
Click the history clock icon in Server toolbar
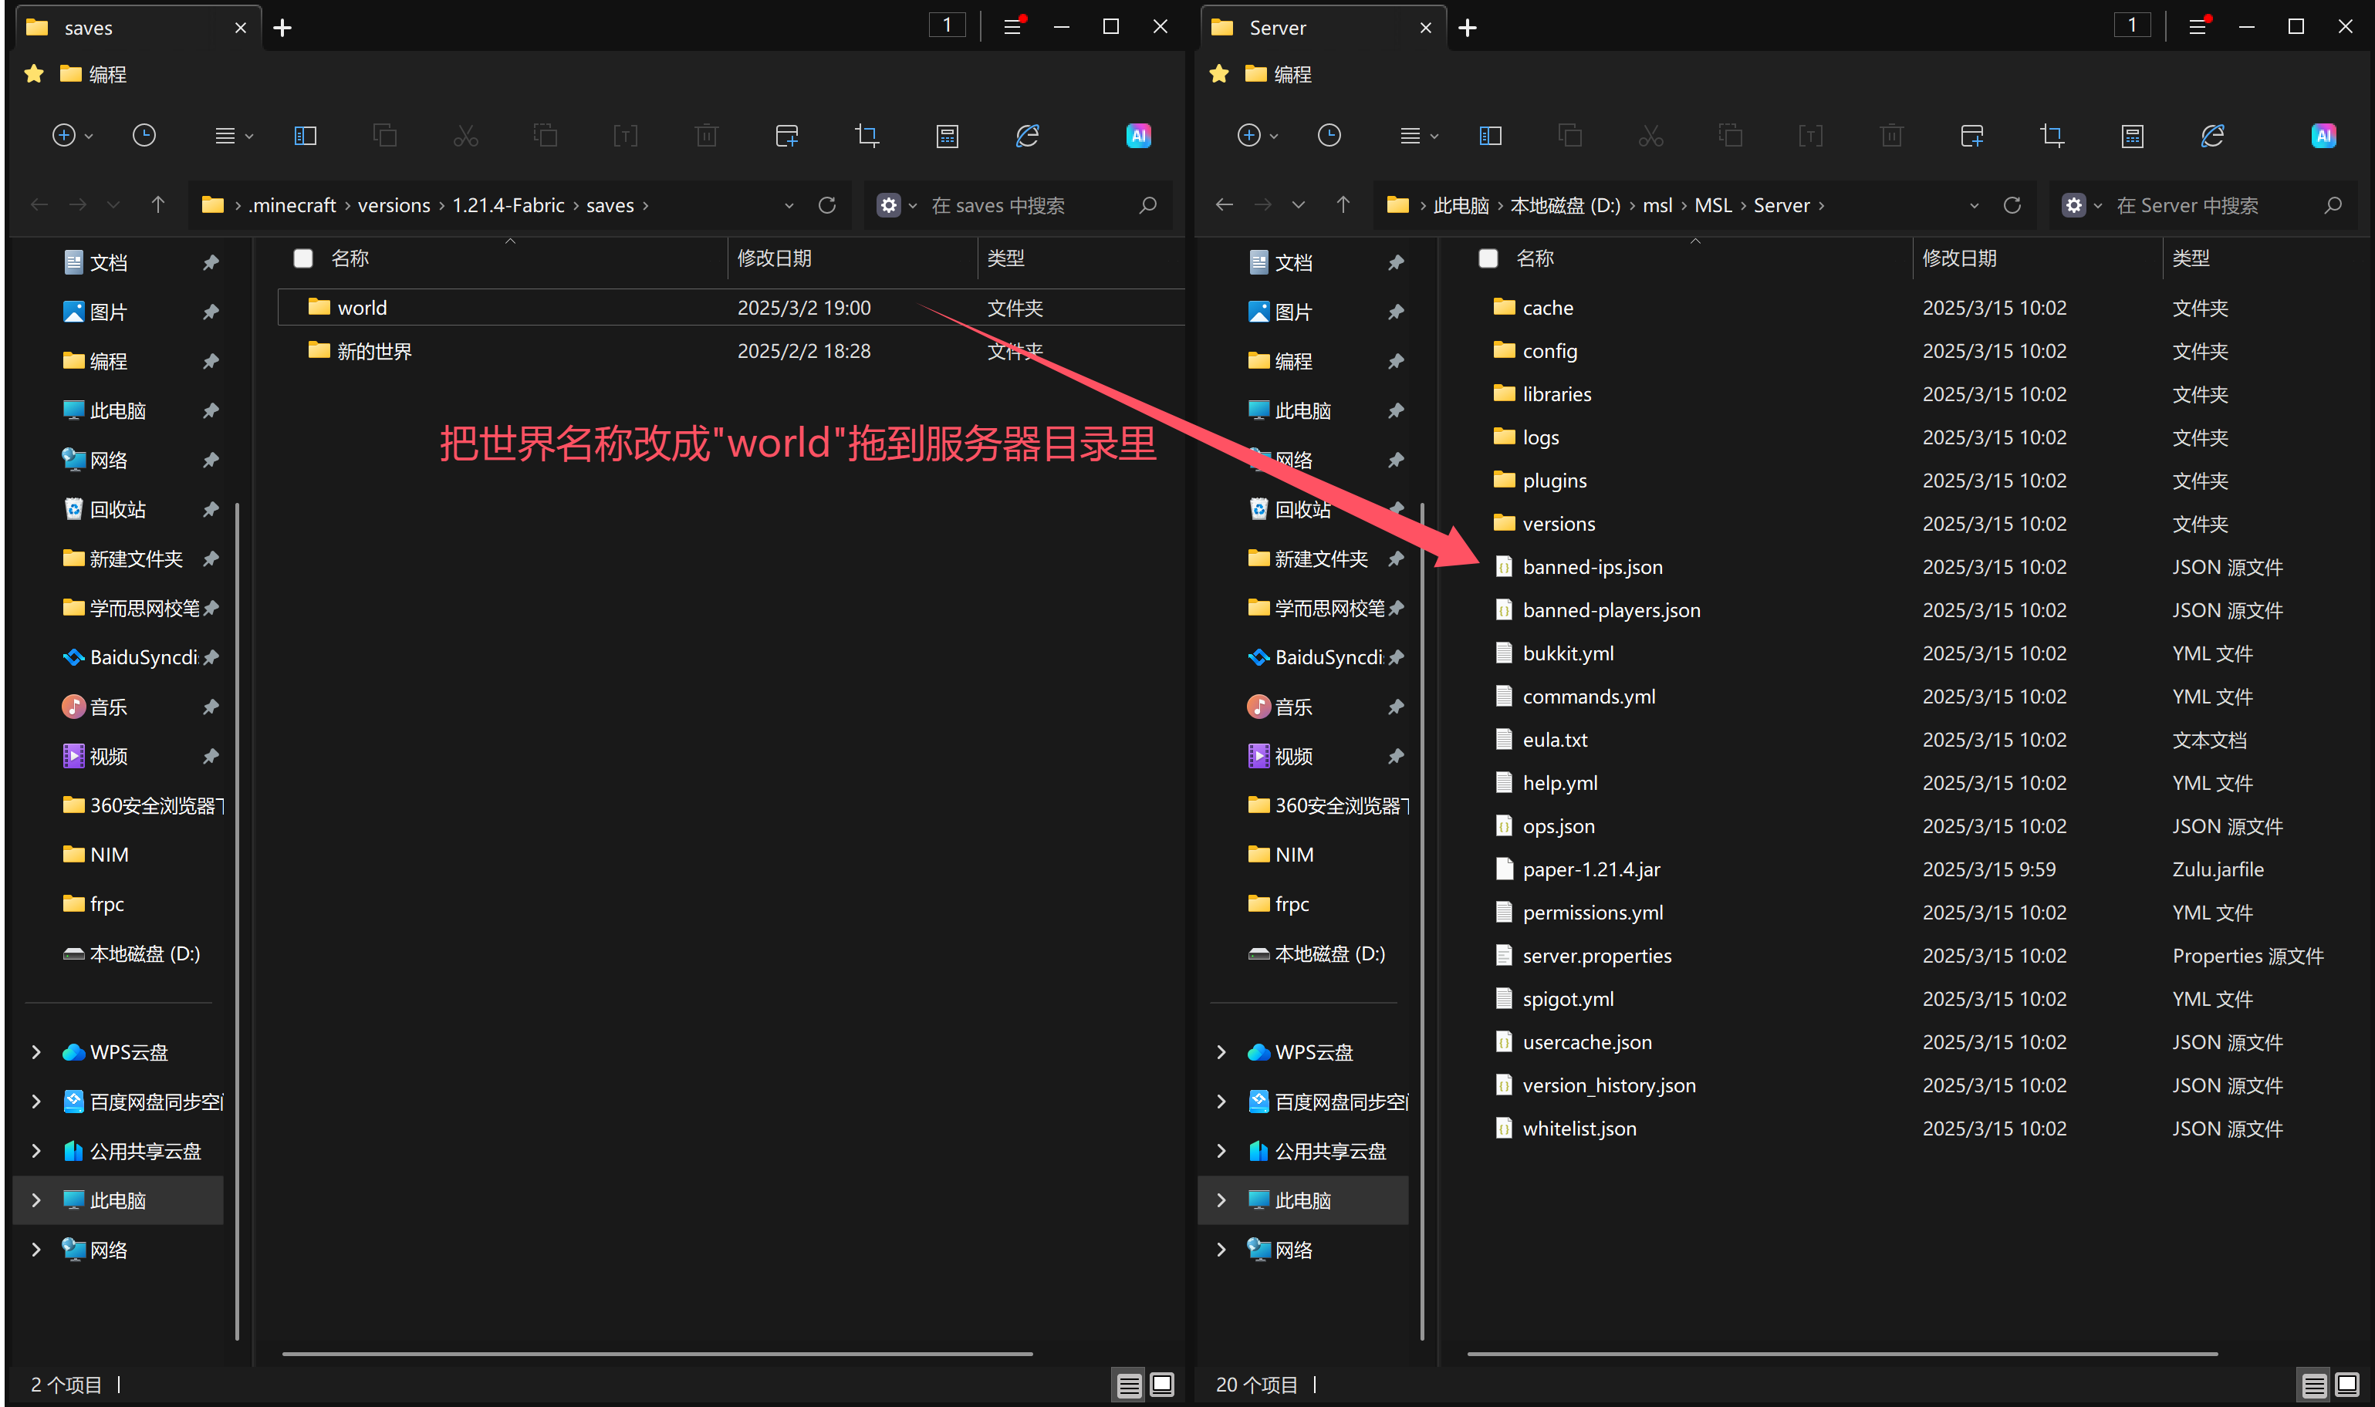tap(1329, 136)
